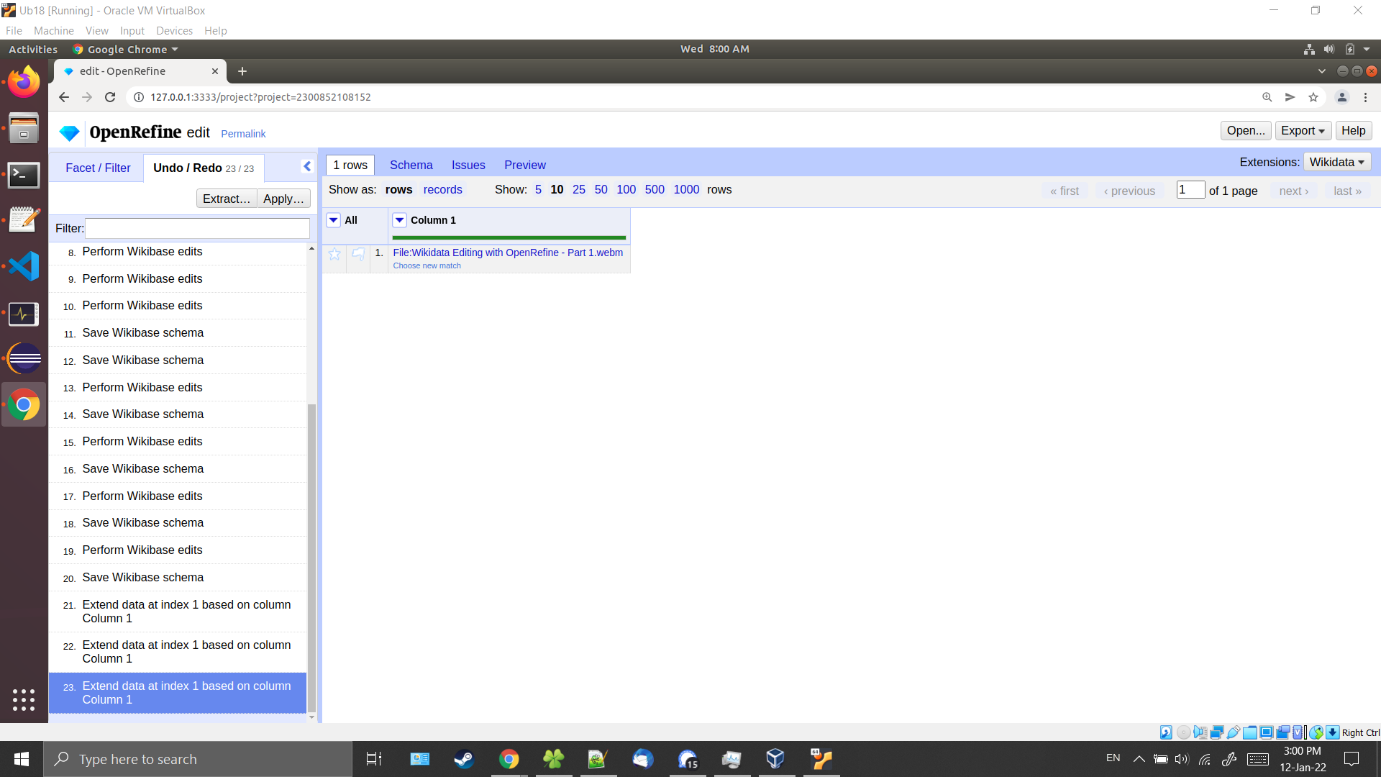Select the 1 rows tab

pos(350,165)
